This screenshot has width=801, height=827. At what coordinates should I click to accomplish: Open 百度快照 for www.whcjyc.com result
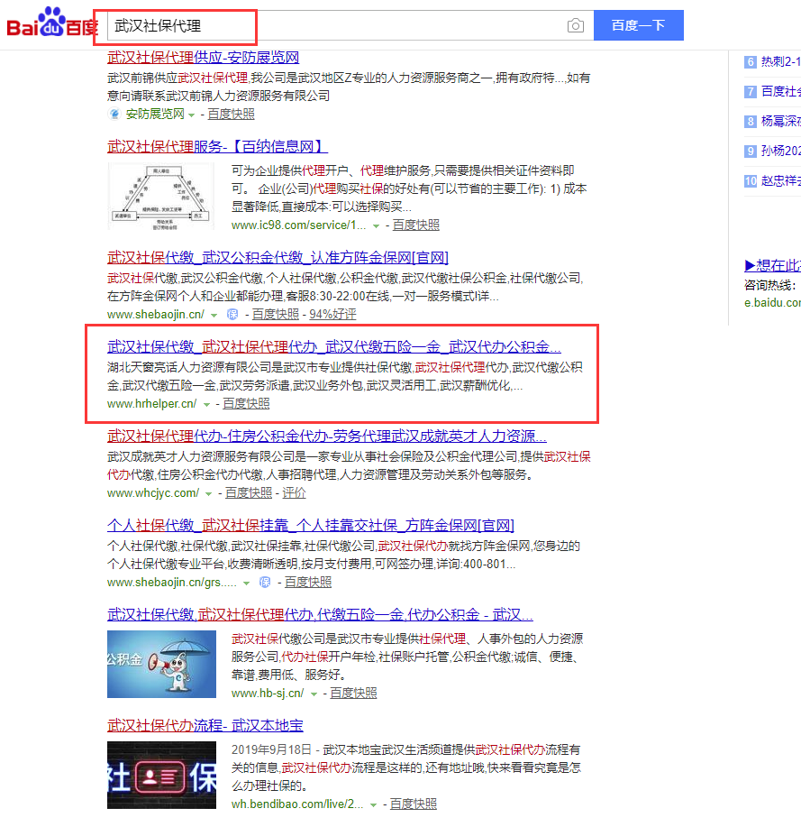click(249, 493)
